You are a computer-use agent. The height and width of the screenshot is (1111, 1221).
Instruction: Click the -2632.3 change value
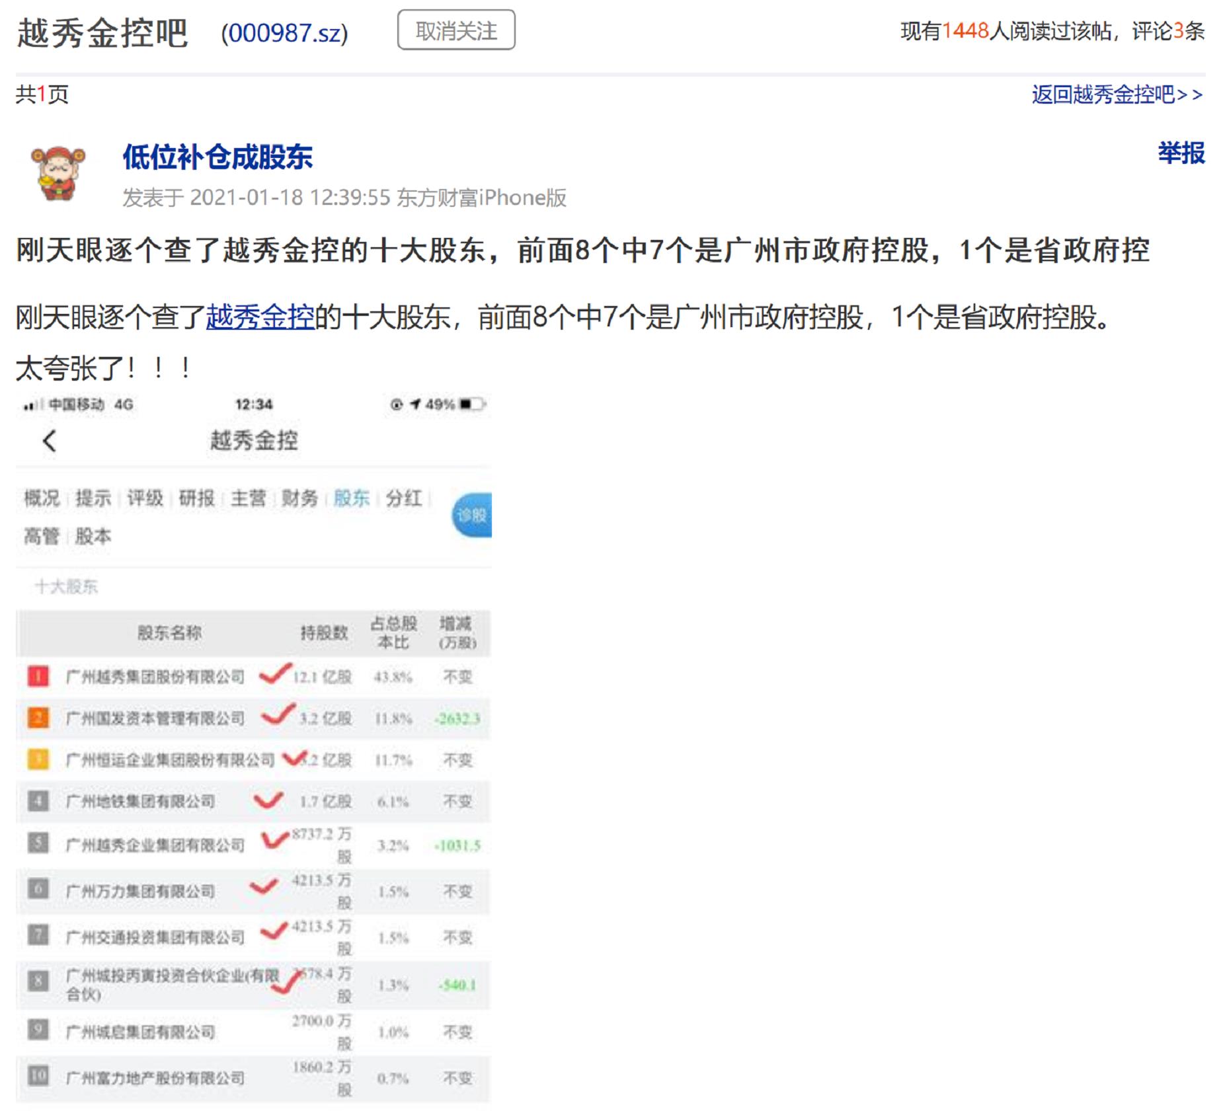tap(457, 718)
